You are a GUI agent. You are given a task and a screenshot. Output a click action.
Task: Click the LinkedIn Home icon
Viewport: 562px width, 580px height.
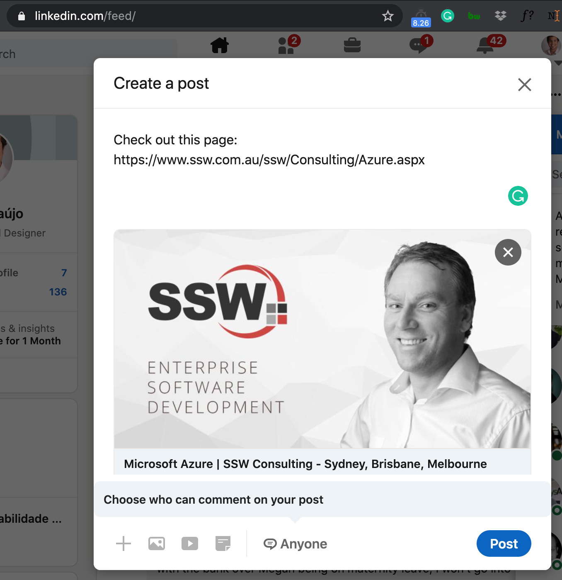(220, 45)
